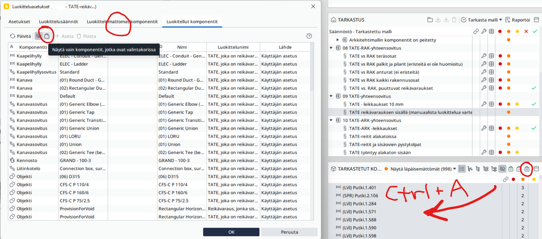Click the table icon in Säännöstö header
542x239 pixels.
(491, 32)
